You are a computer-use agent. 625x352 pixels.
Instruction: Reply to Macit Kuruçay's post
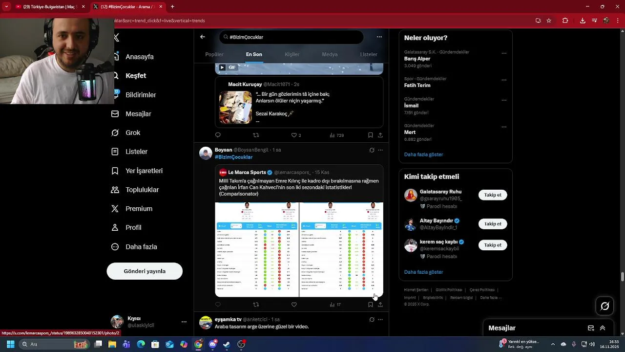coord(218,135)
